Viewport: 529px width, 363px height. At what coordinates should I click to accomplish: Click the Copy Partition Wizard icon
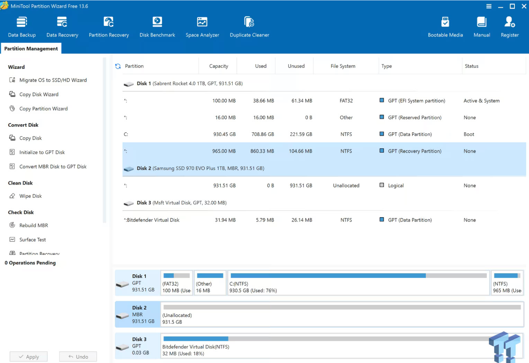pos(12,108)
